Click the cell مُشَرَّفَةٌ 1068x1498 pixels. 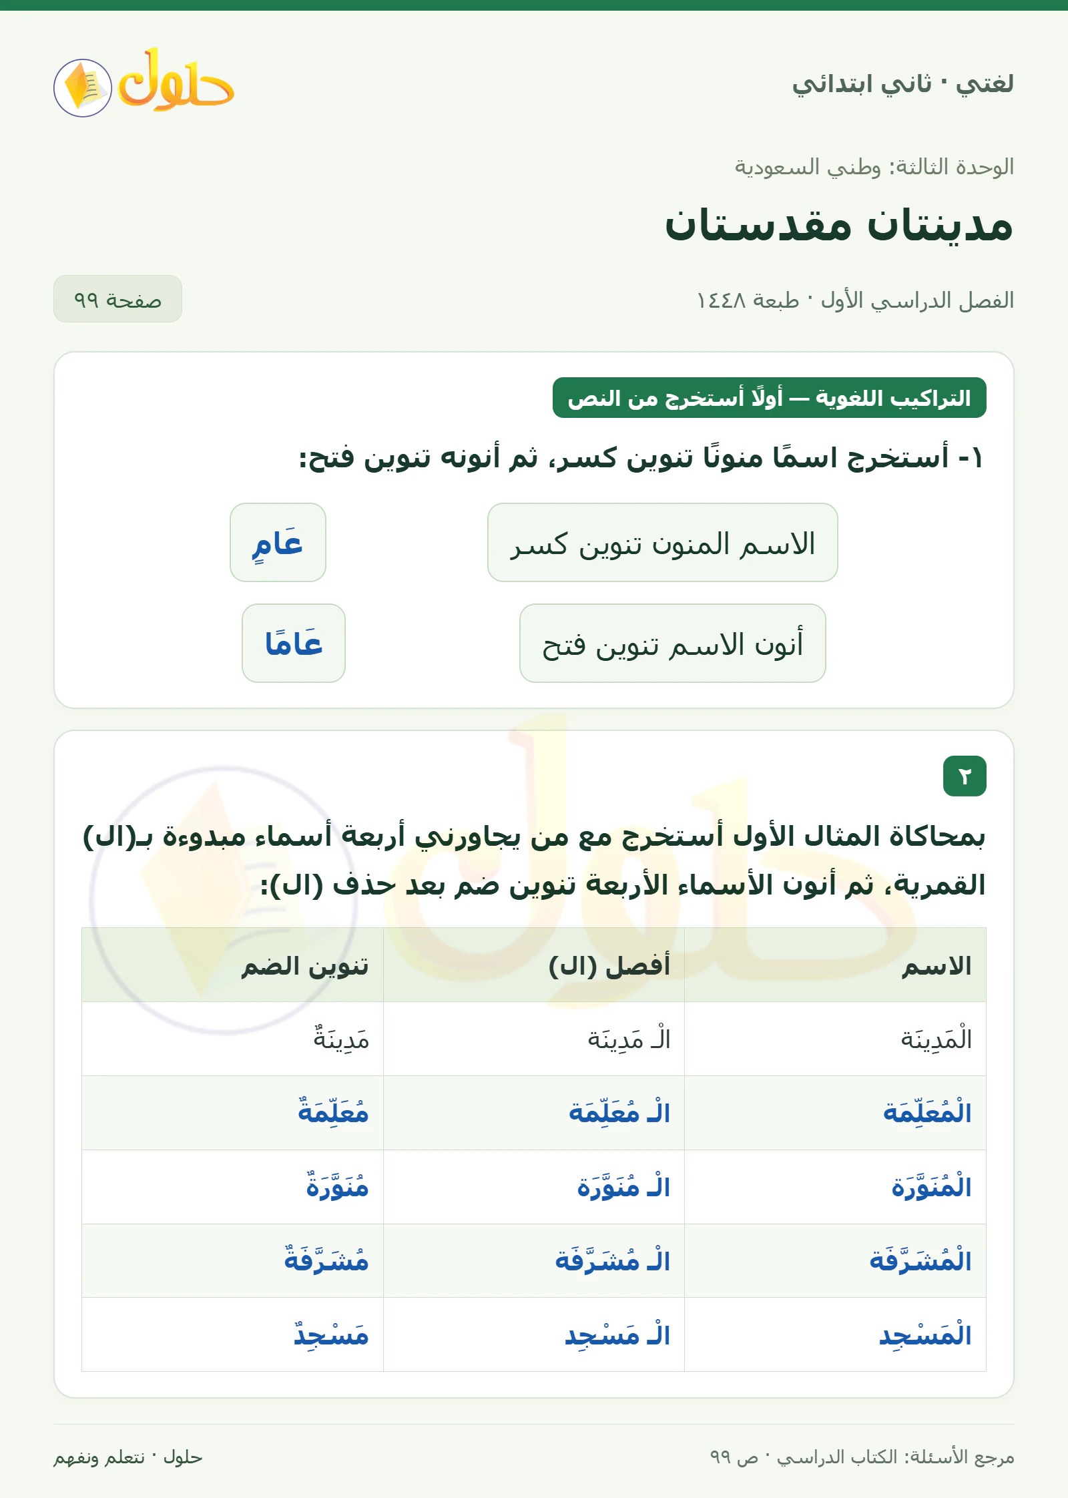[x=232, y=1260]
